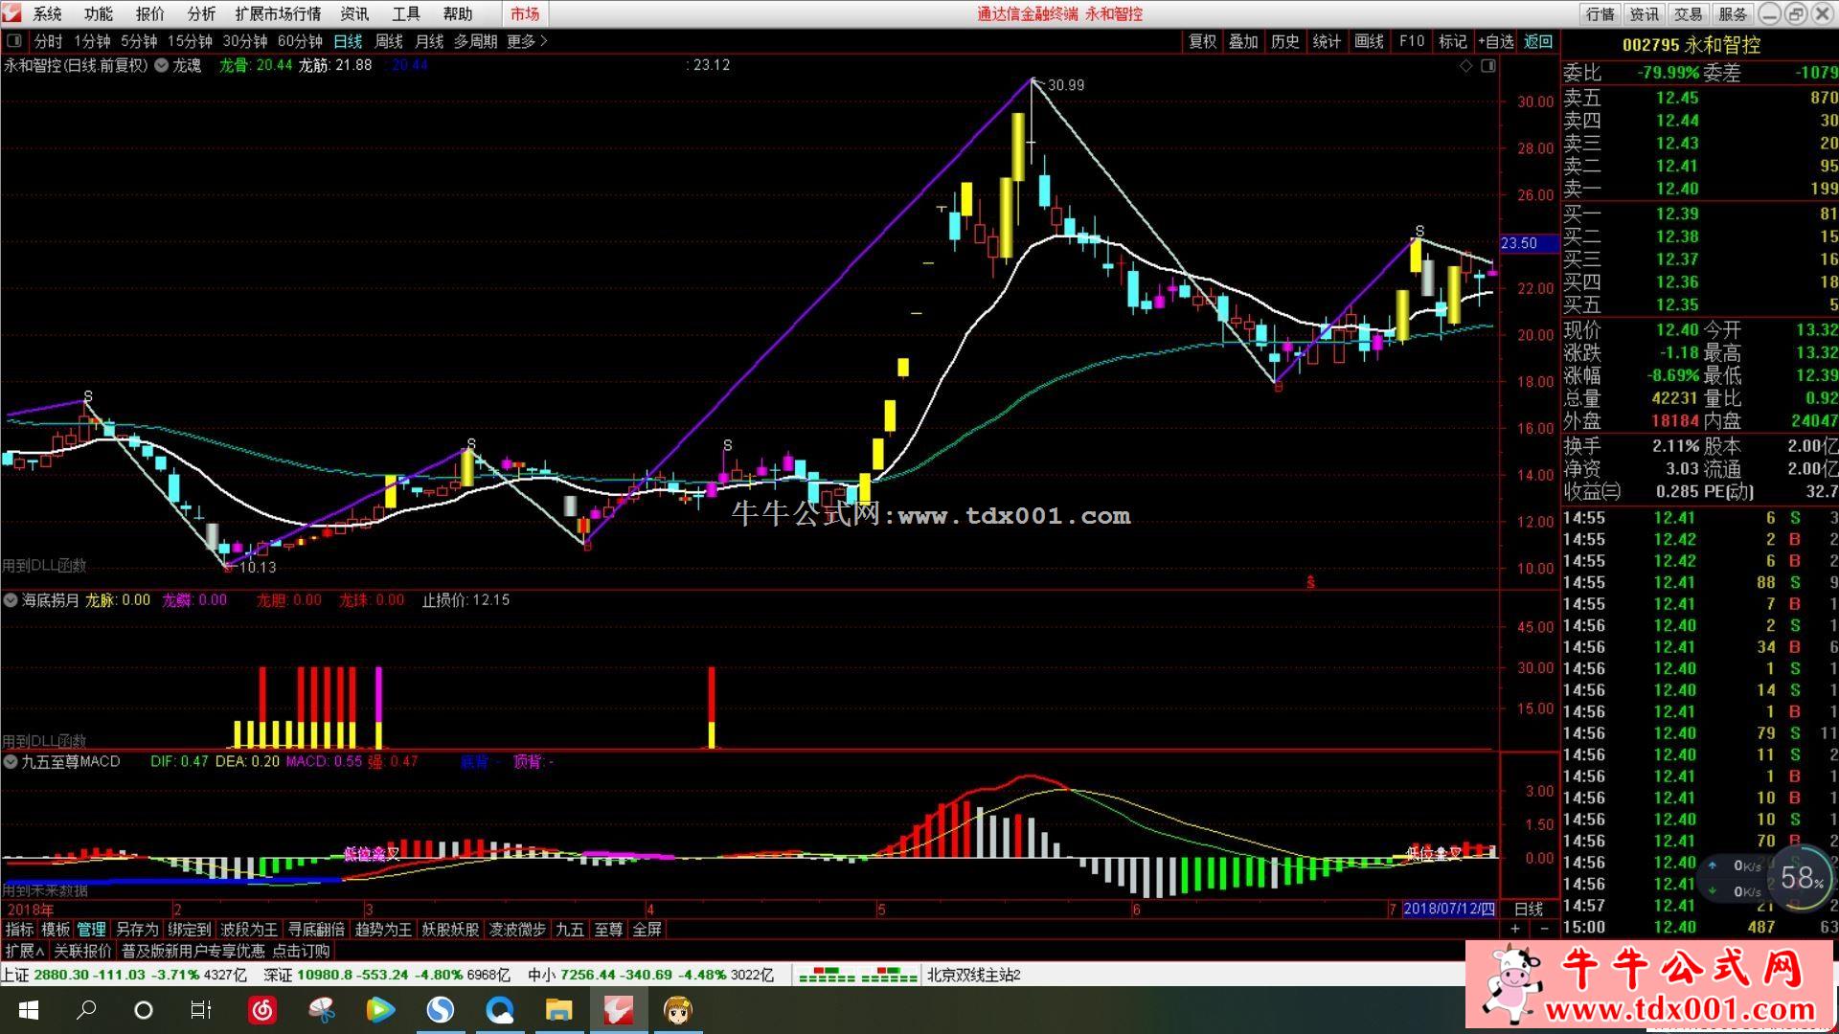The image size is (1839, 1034).
Task: Switch to the 15分钟 period
Action: pyautogui.click(x=190, y=41)
